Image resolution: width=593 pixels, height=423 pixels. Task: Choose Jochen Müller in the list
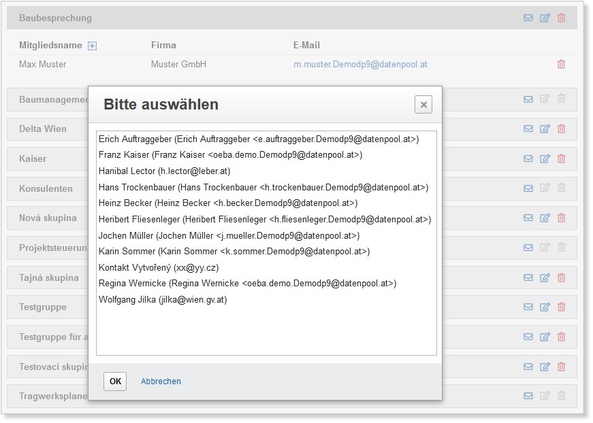point(229,235)
